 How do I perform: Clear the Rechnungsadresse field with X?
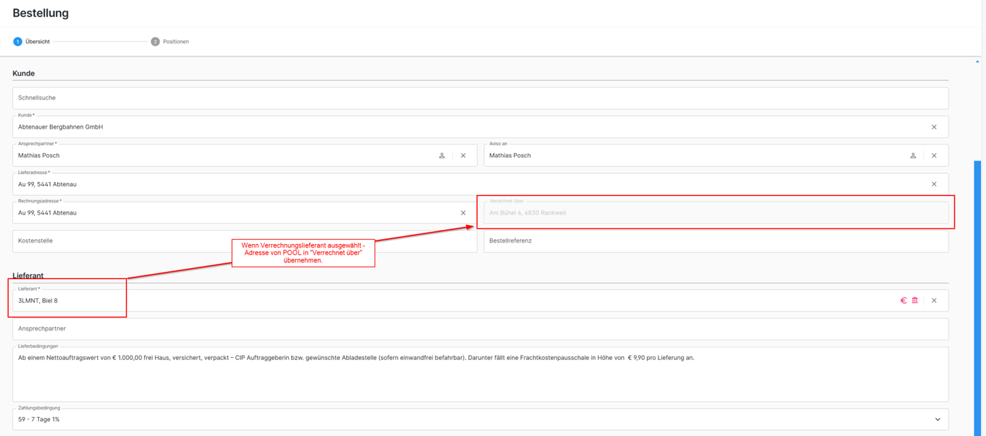pos(463,213)
